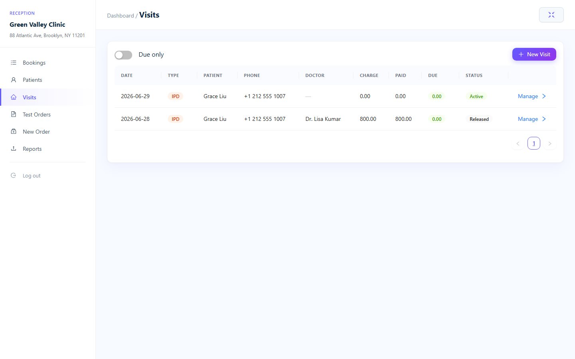Click the Due only label
Image resolution: width=575 pixels, height=359 pixels.
[x=151, y=55]
